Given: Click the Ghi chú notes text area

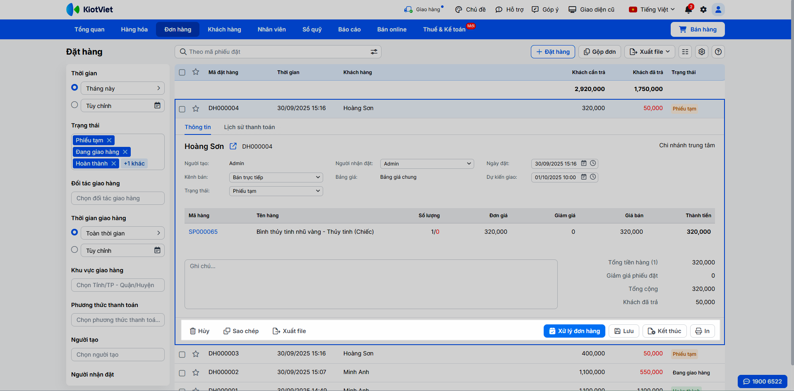Looking at the screenshot, I should point(371,284).
